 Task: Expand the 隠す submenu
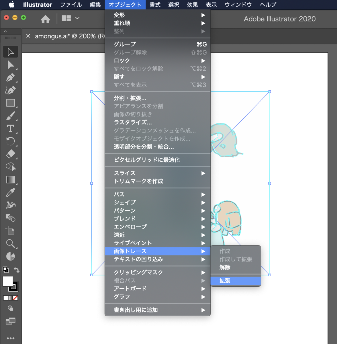pyautogui.click(x=158, y=77)
